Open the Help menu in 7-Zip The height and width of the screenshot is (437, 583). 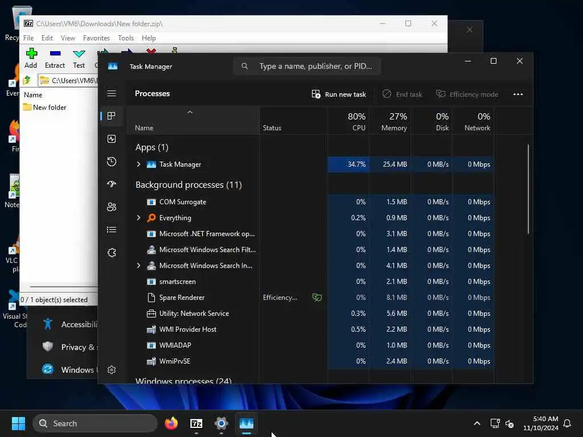pos(149,38)
